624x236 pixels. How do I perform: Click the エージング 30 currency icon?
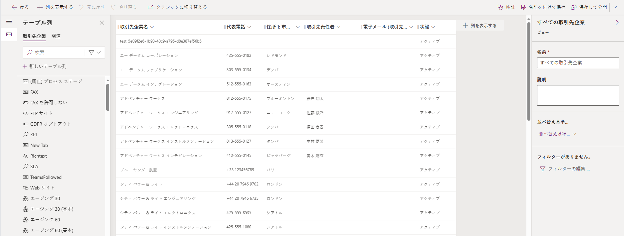click(26, 198)
